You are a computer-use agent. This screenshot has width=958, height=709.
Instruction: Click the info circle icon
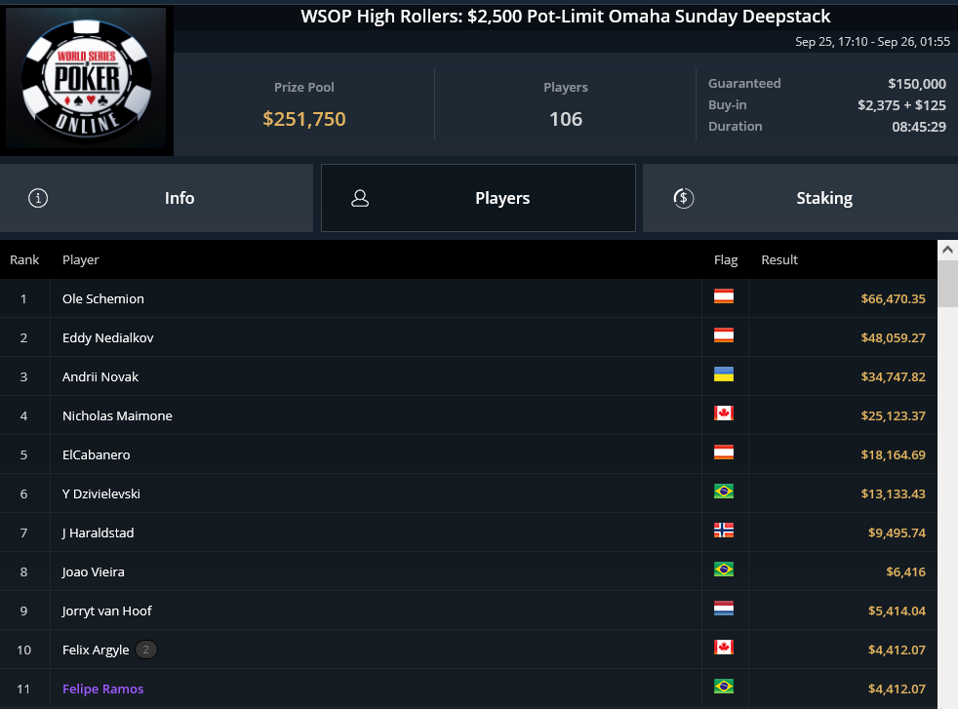click(x=38, y=198)
